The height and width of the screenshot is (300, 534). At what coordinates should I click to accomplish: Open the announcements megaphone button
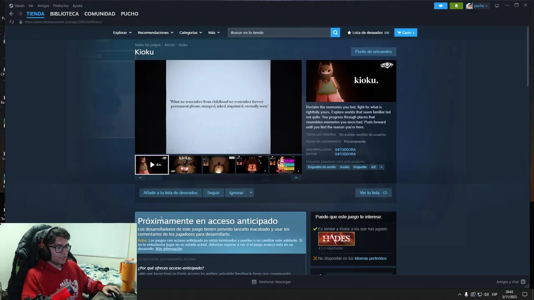[441, 6]
